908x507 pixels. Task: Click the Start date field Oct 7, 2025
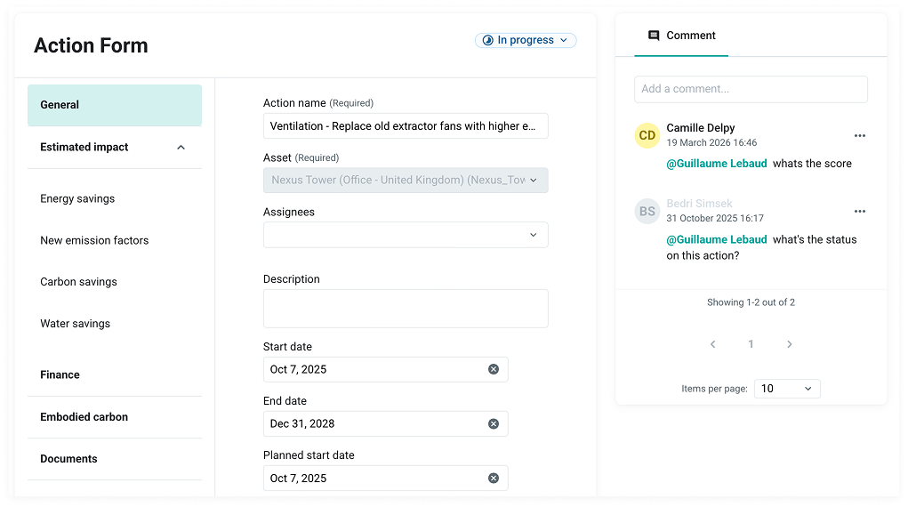coord(386,369)
